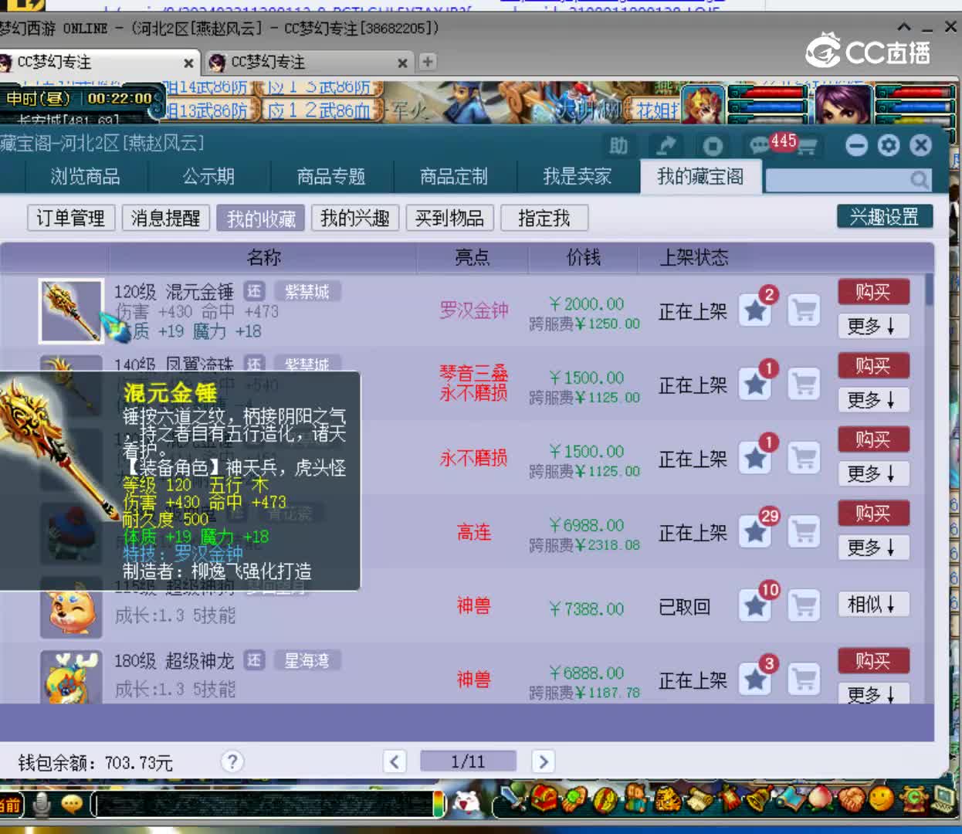This screenshot has height=834, width=962.
Task: Open a new browser tab with plus
Action: pyautogui.click(x=428, y=62)
